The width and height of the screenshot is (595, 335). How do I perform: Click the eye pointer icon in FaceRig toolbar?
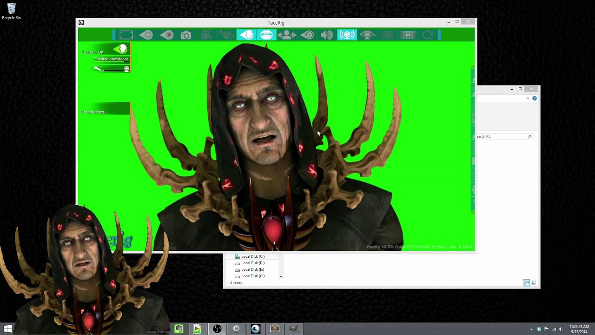[x=307, y=35]
